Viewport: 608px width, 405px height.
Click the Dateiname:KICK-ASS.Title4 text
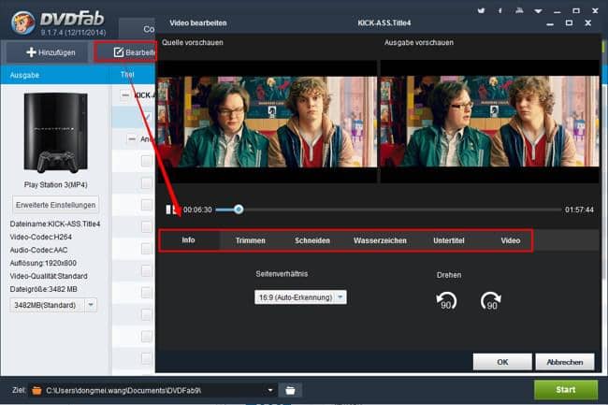click(x=55, y=224)
